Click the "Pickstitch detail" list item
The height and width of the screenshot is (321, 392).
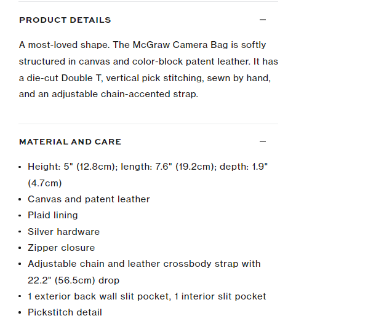[x=65, y=312]
